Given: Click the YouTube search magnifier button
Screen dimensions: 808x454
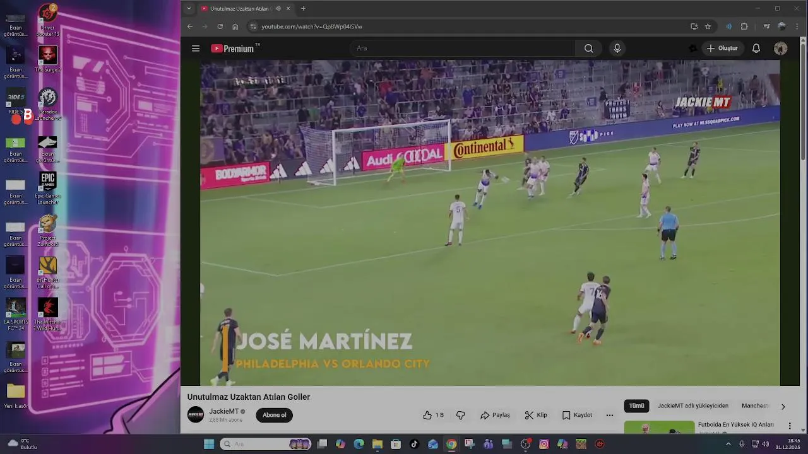Looking at the screenshot, I should (588, 49).
